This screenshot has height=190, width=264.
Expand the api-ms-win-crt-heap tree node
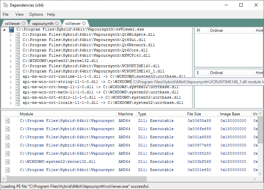click(x=11, y=87)
